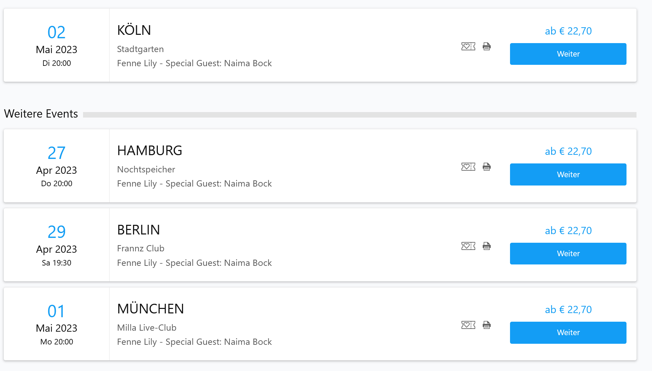Screen dimensions: 652x371
Task: Click the heart ticket icon for Berlin
Action: [x=468, y=246]
